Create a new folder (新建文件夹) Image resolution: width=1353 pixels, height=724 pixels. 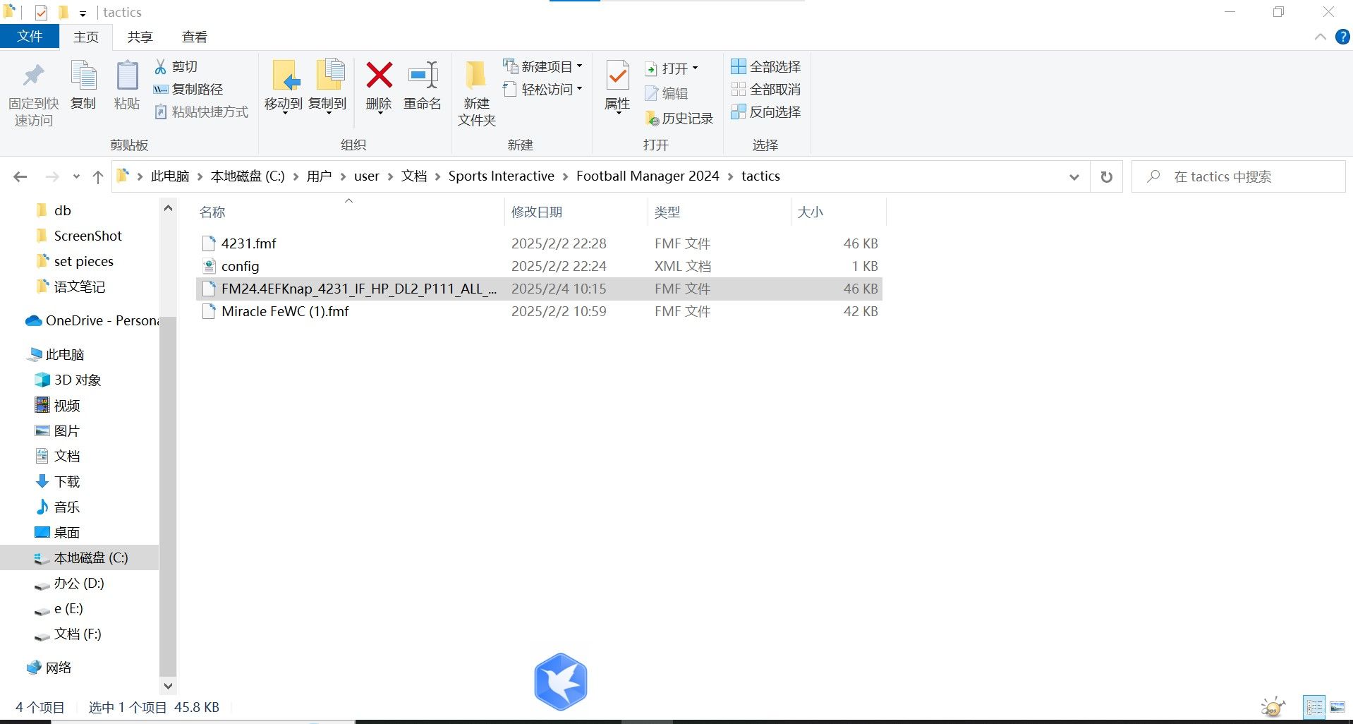pyautogui.click(x=477, y=94)
